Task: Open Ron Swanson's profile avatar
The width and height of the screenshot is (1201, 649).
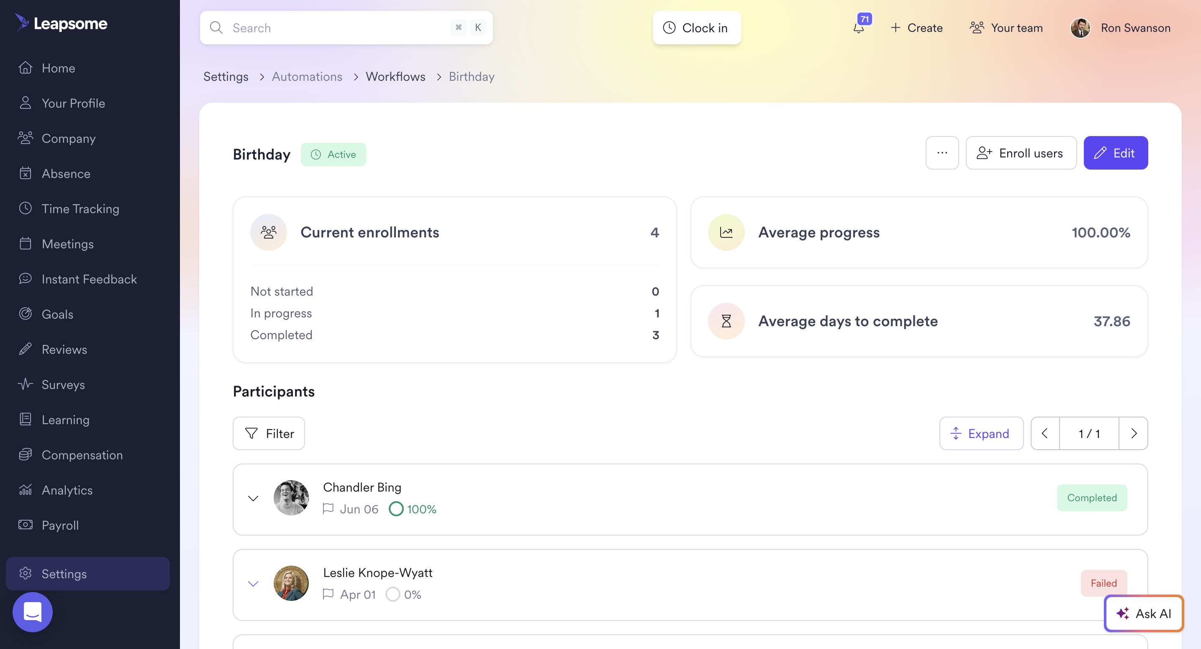Action: (x=1080, y=28)
